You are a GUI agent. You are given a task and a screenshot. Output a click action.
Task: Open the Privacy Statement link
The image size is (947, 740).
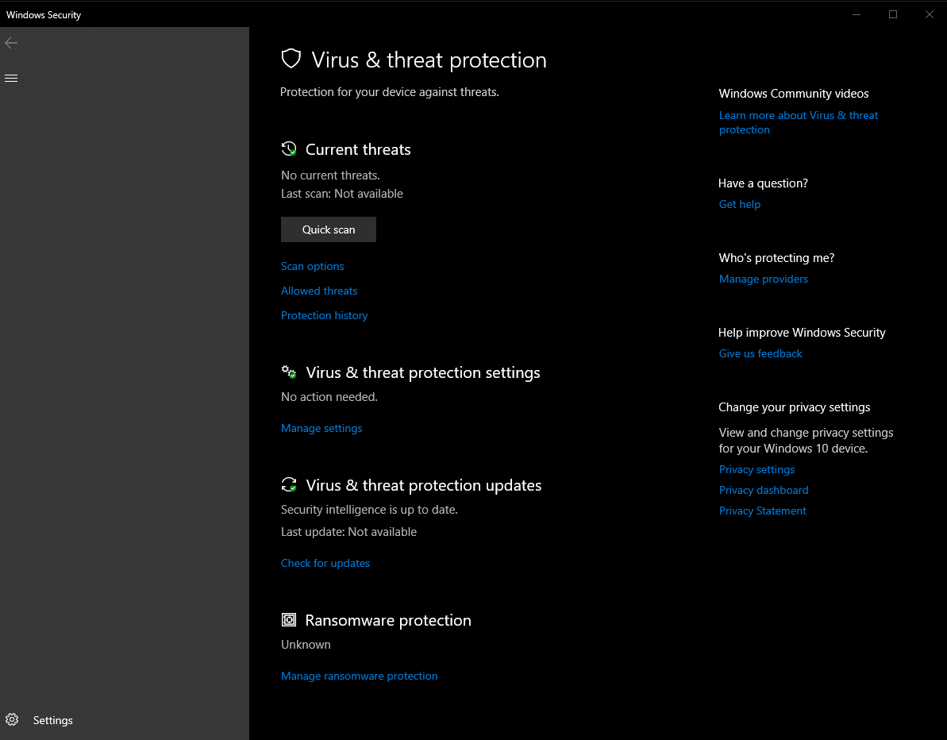pyautogui.click(x=762, y=511)
